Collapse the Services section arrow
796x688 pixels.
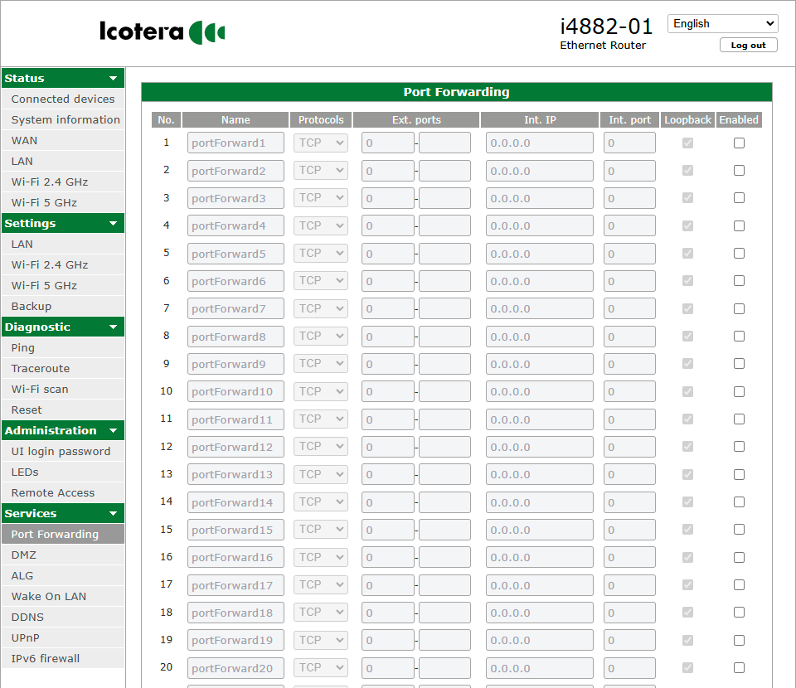(113, 514)
